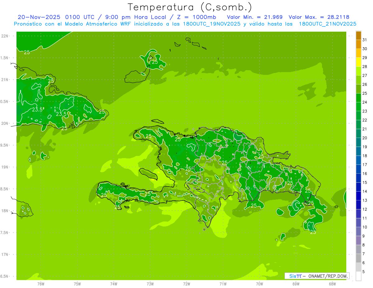This screenshot has height=288, width=373.
Task: Click the "ONAMET/REP.DOM." credit label
Action: click(329, 276)
